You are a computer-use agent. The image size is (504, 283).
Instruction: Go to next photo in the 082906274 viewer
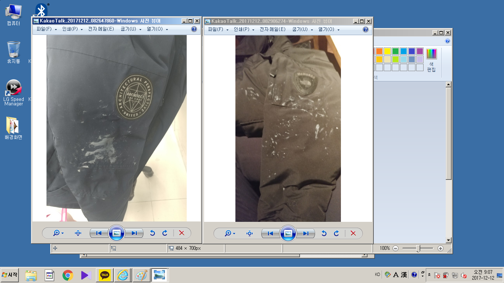[306, 233]
